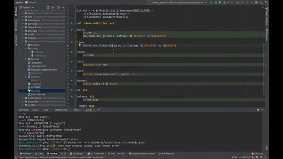The width and height of the screenshot is (283, 159).
Task: Run the 'release' target gutter arrow
Action: 72,96
